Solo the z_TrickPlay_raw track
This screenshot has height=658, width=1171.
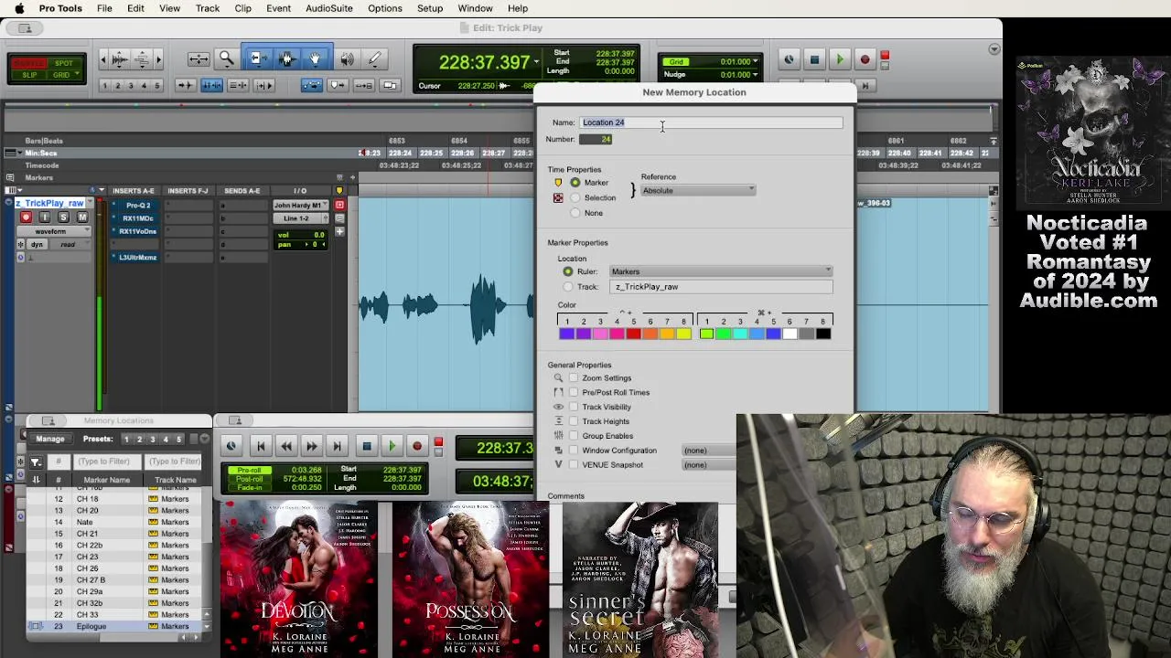(63, 218)
